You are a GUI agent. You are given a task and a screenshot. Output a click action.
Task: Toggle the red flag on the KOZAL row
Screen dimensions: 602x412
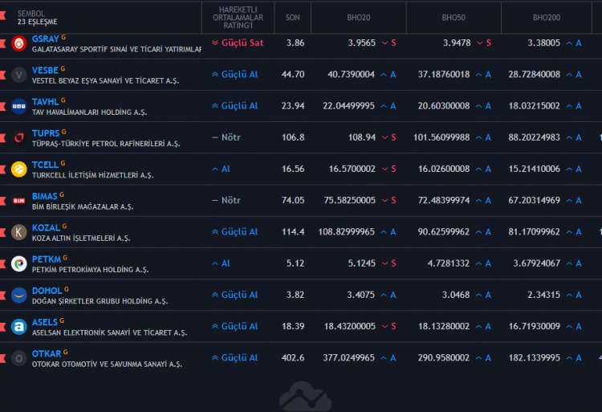2,232
